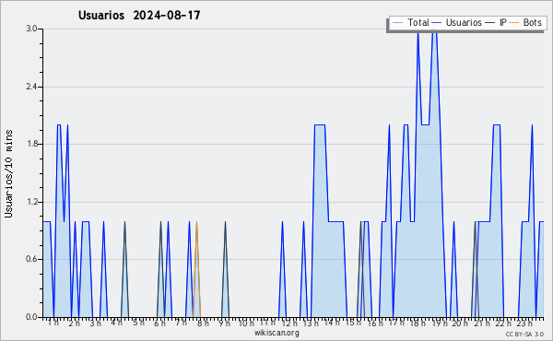The image size is (553, 341).
Task: Click the '8 h' x-axis label
Action: [x=203, y=323]
